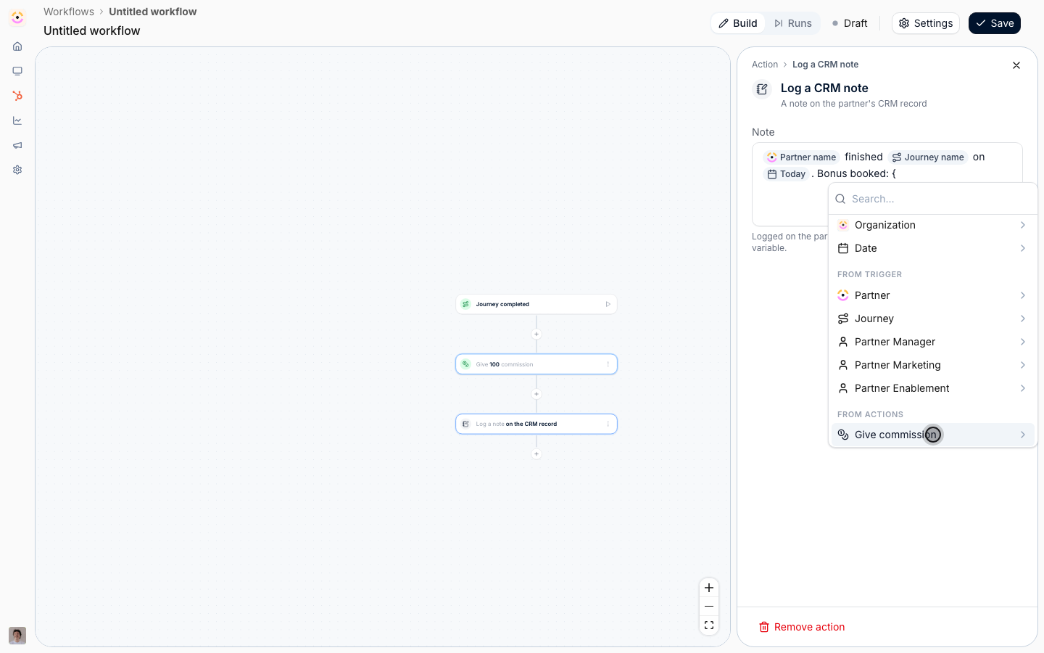This screenshot has height=653, width=1044.
Task: Expand the Give commission variable group
Action: coord(933,435)
